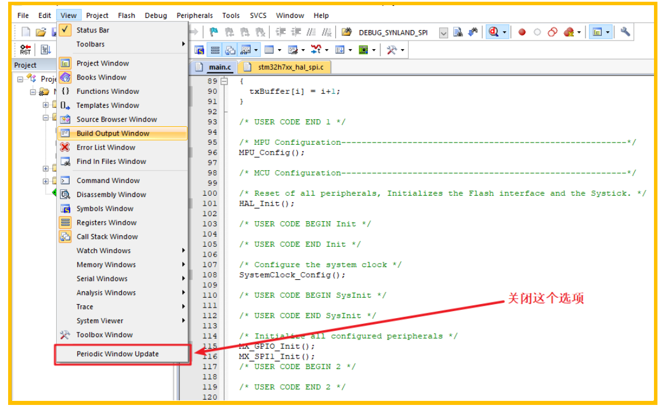This screenshot has width=665, height=409.
Task: Select Templates Window from the View menu
Action: point(122,105)
